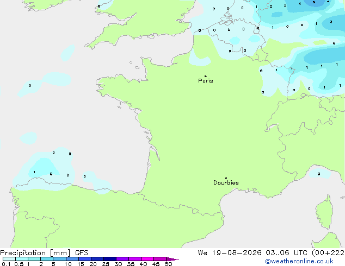The width and height of the screenshot is (345, 266).
Task: Click the legend value label '35'
Action: (x=131, y=264)
